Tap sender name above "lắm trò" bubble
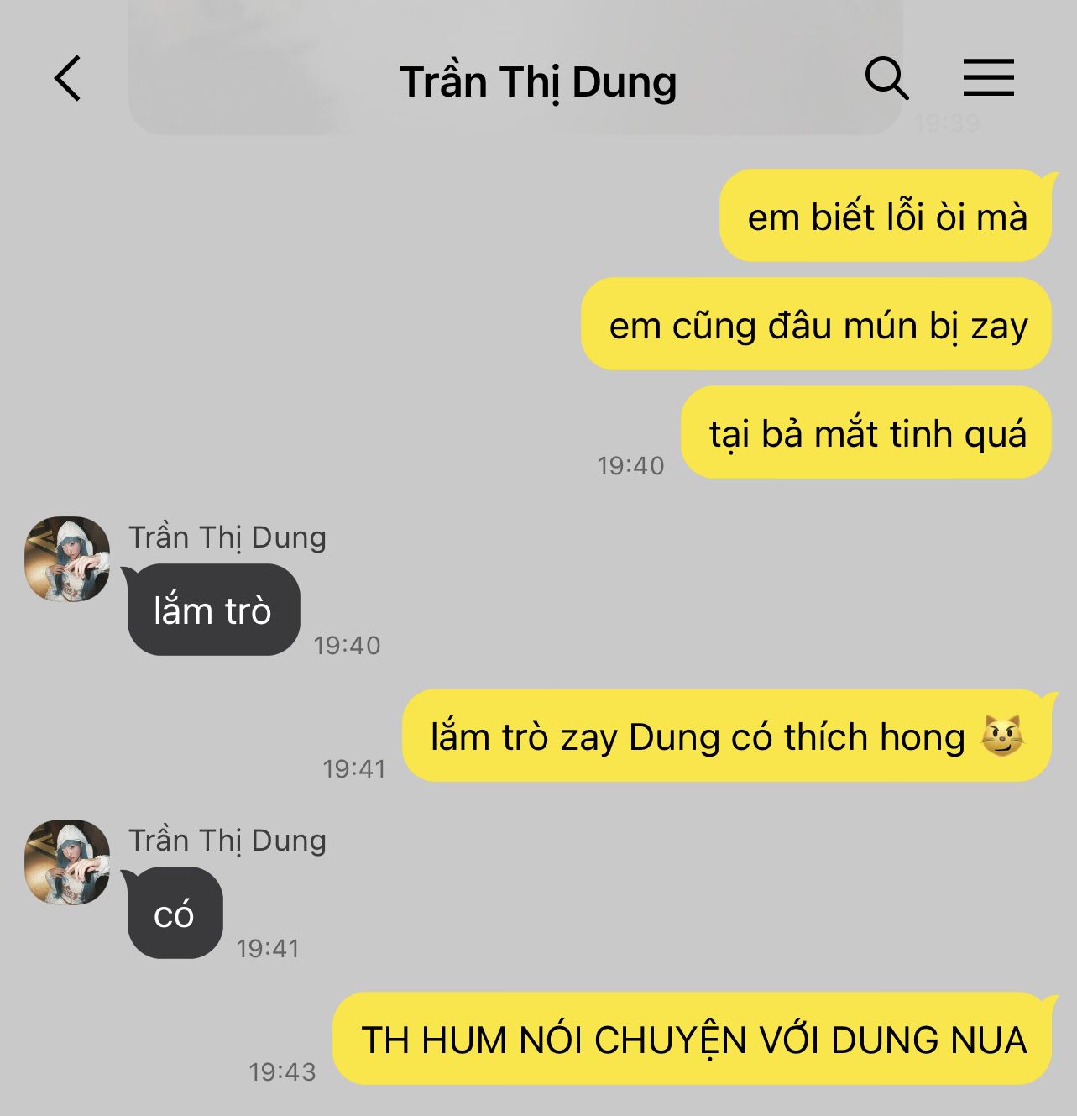Image resolution: width=1077 pixels, height=1116 pixels. point(227,537)
